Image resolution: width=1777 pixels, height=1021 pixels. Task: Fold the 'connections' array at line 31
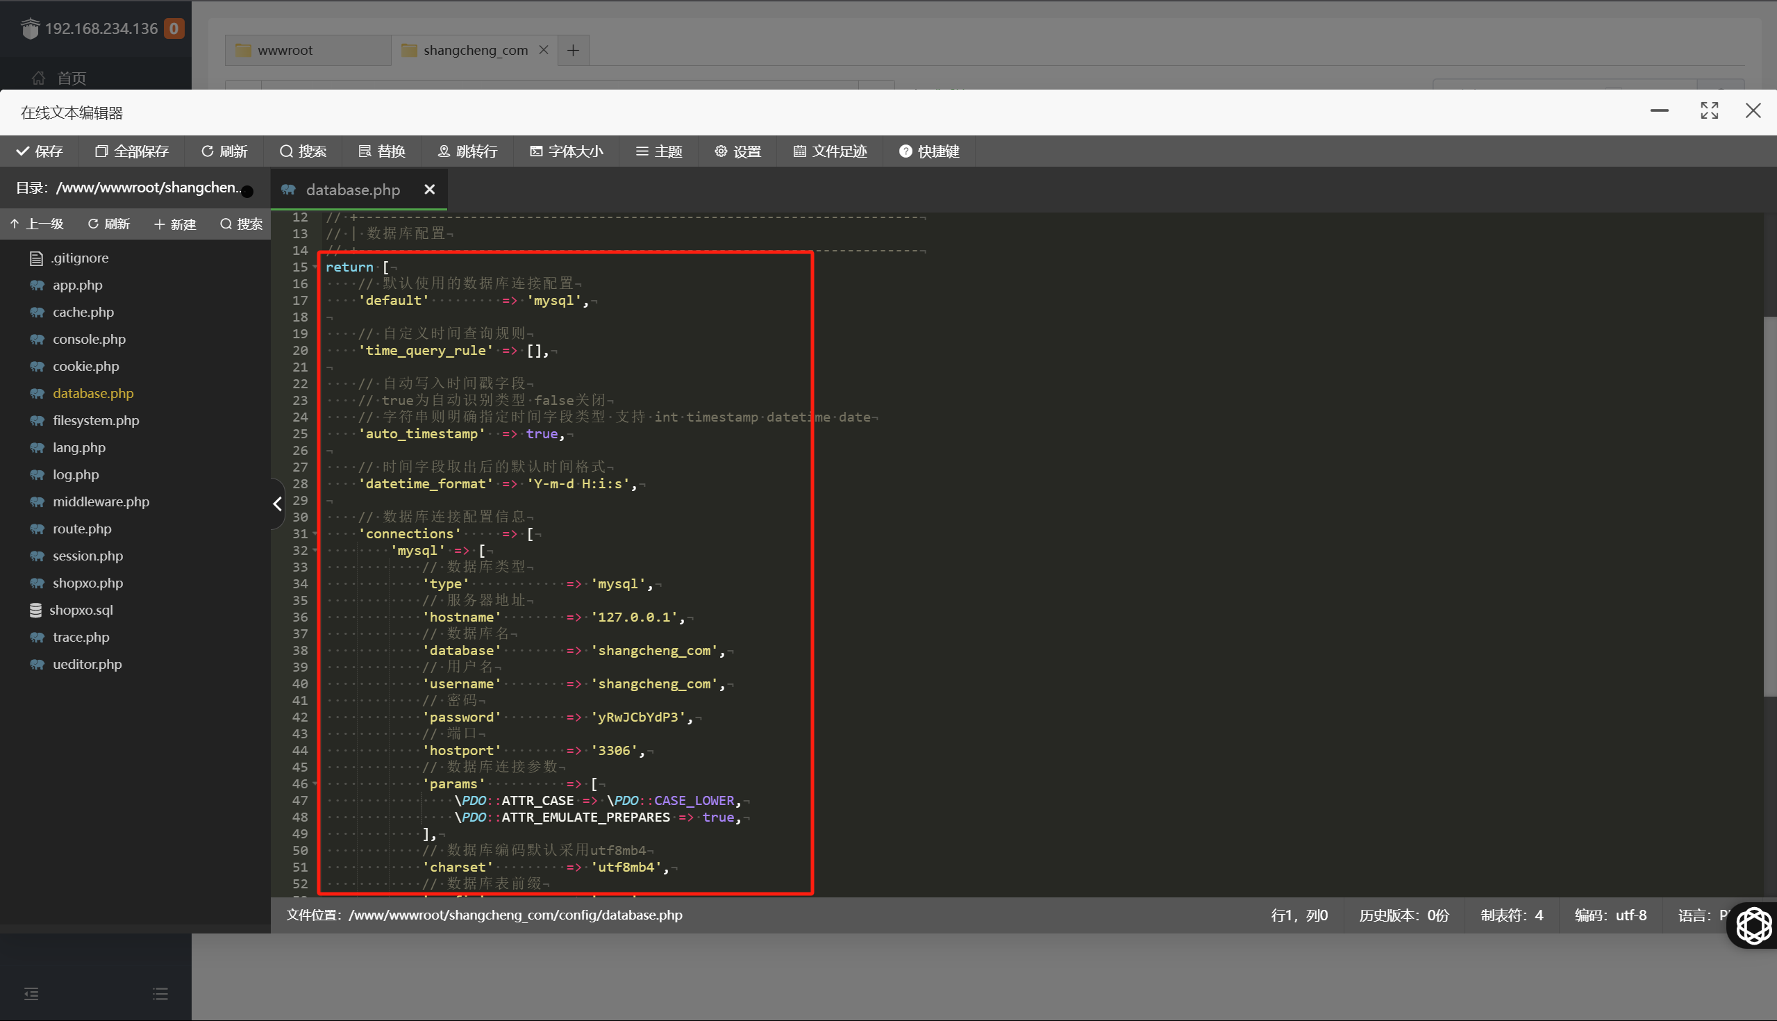[x=315, y=534]
